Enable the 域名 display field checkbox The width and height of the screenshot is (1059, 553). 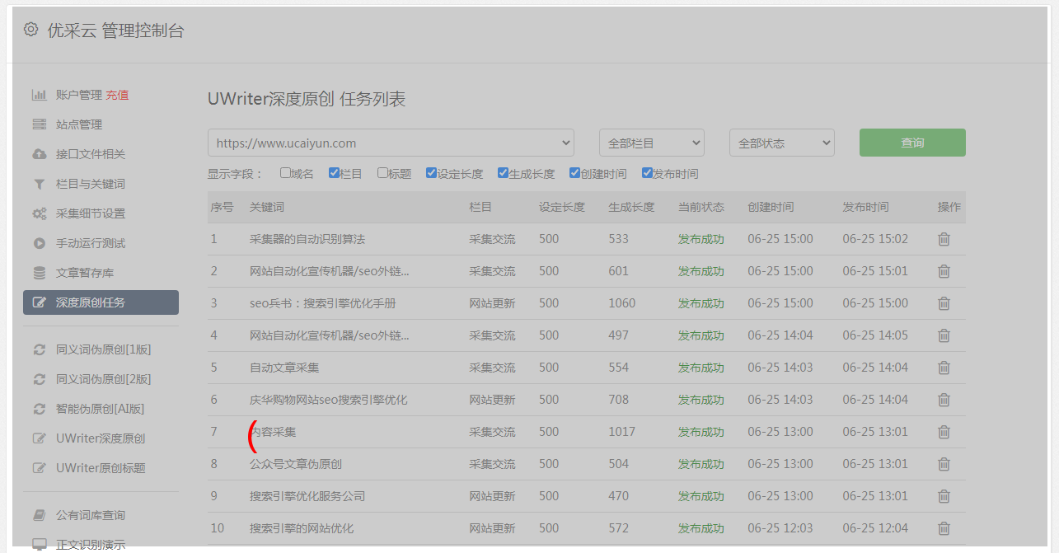285,173
